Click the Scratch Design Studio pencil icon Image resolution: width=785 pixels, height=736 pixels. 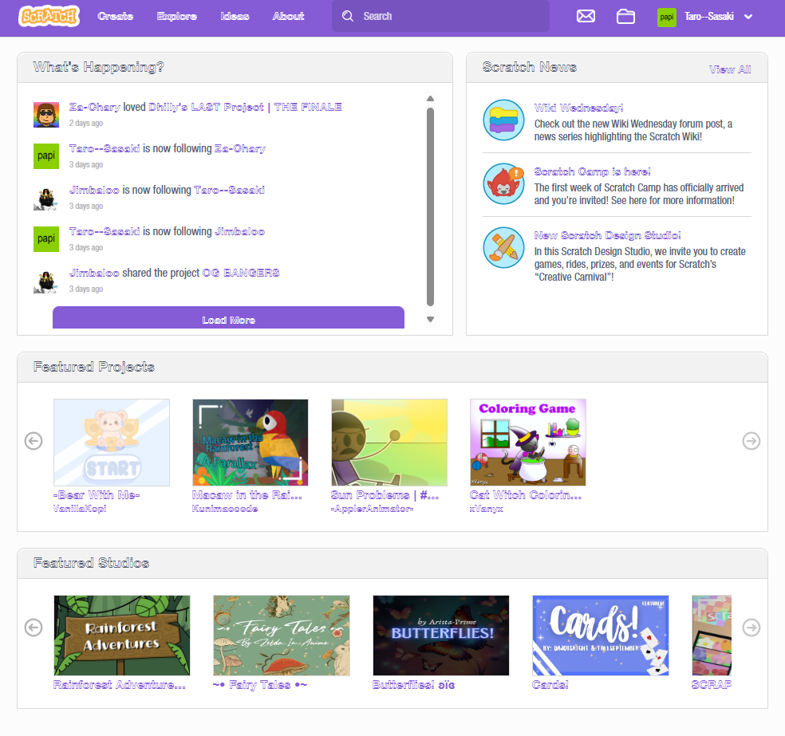503,248
